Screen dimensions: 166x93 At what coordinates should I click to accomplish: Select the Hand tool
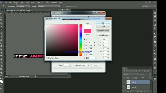tap(1, 73)
